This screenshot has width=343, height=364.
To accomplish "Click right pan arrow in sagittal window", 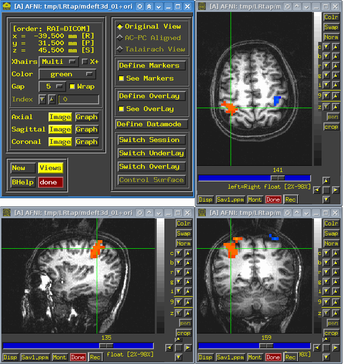I will [188, 347].
